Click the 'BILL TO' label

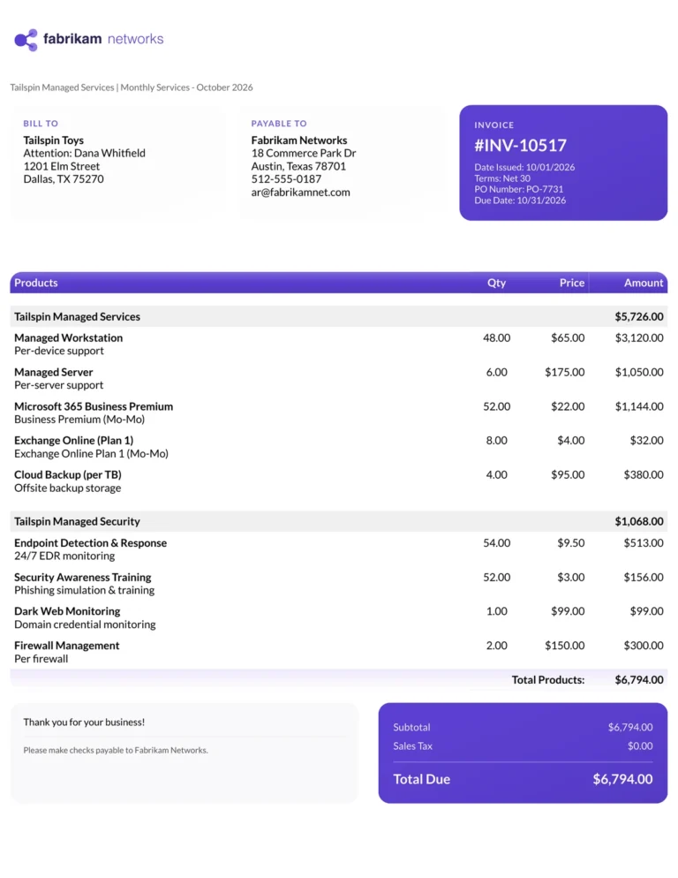pyautogui.click(x=41, y=123)
